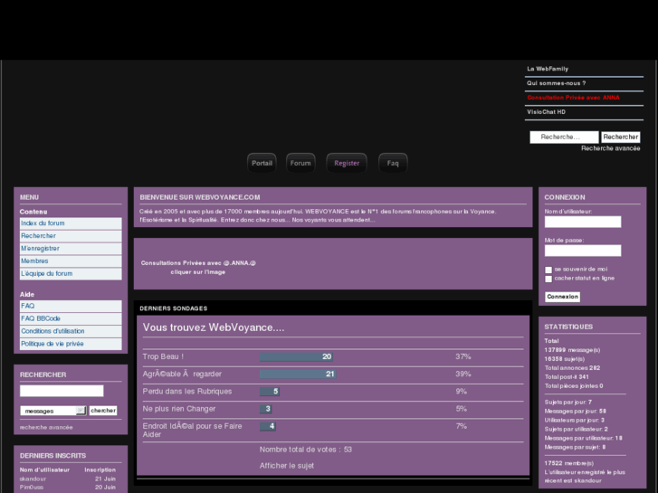Open newest member skandour profile
This screenshot has width=658, height=493.
[33, 479]
